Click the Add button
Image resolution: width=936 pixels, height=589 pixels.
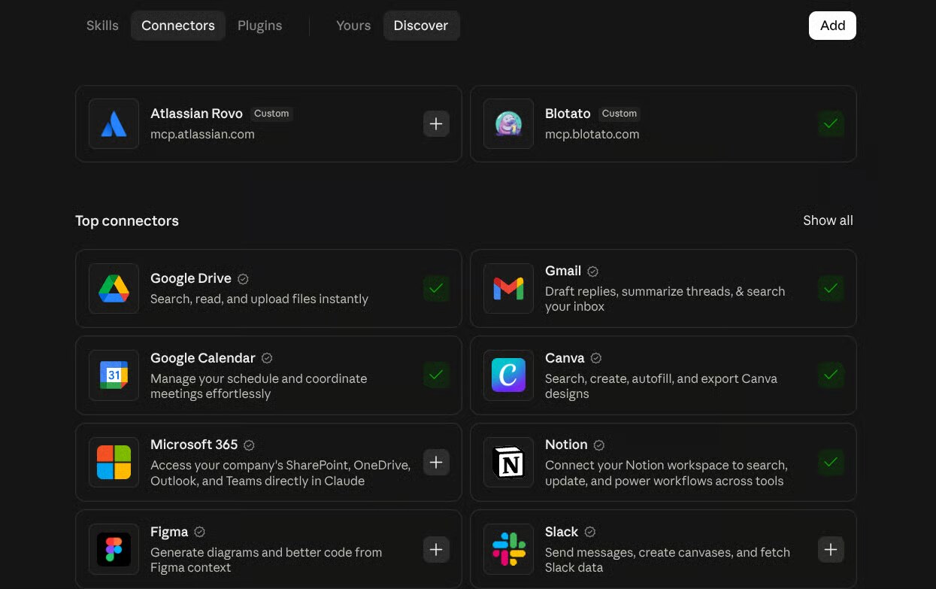[x=832, y=26]
